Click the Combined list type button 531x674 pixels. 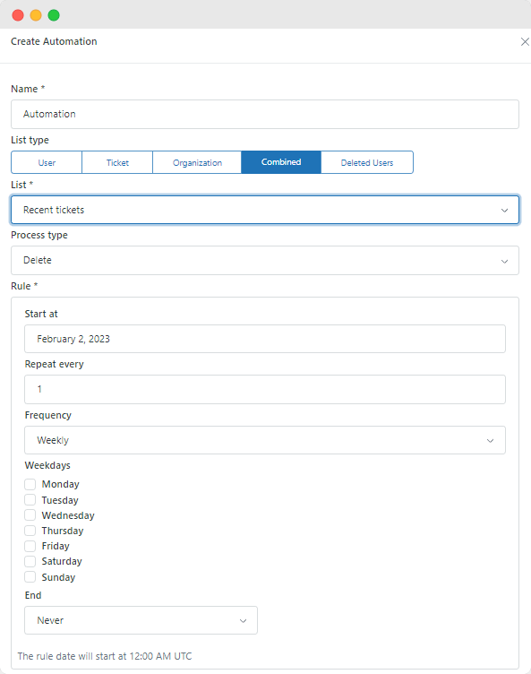pos(281,162)
